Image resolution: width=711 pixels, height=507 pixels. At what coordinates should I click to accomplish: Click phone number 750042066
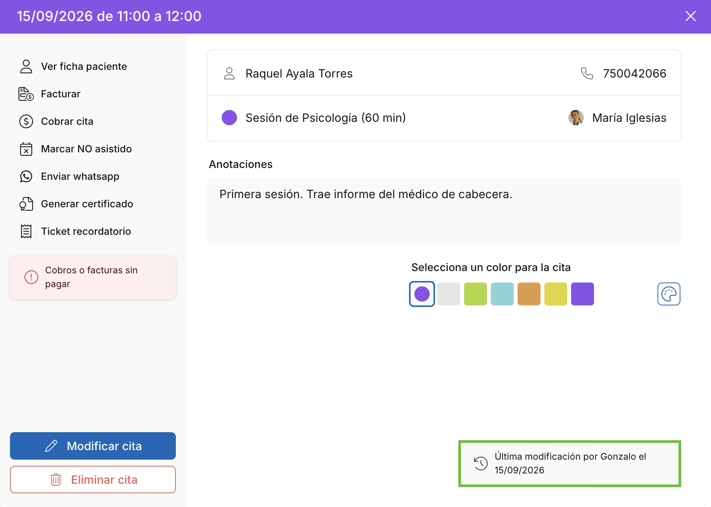pyautogui.click(x=635, y=73)
